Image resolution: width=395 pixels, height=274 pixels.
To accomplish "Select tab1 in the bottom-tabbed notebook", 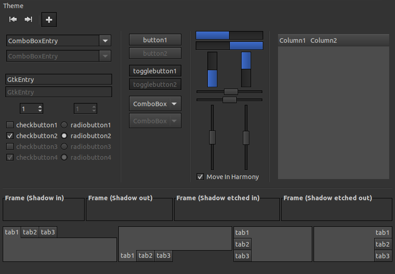I will point(127,256).
